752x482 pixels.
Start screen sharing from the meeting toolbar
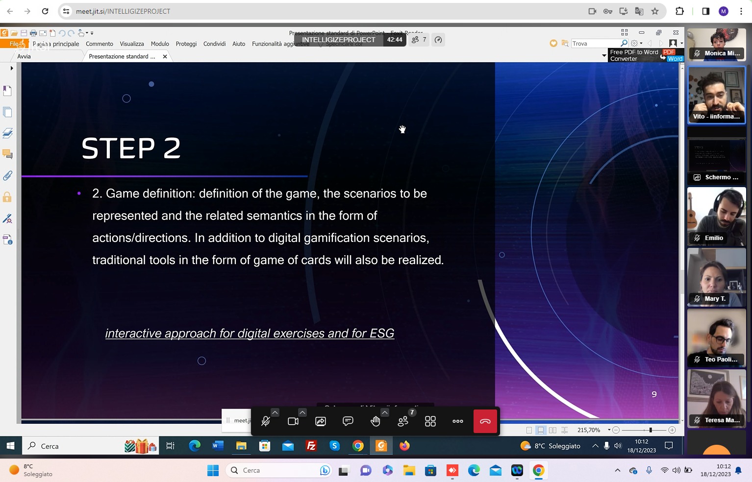(321, 421)
